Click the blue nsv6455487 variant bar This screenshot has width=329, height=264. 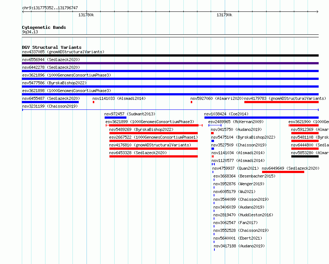tap(50, 102)
